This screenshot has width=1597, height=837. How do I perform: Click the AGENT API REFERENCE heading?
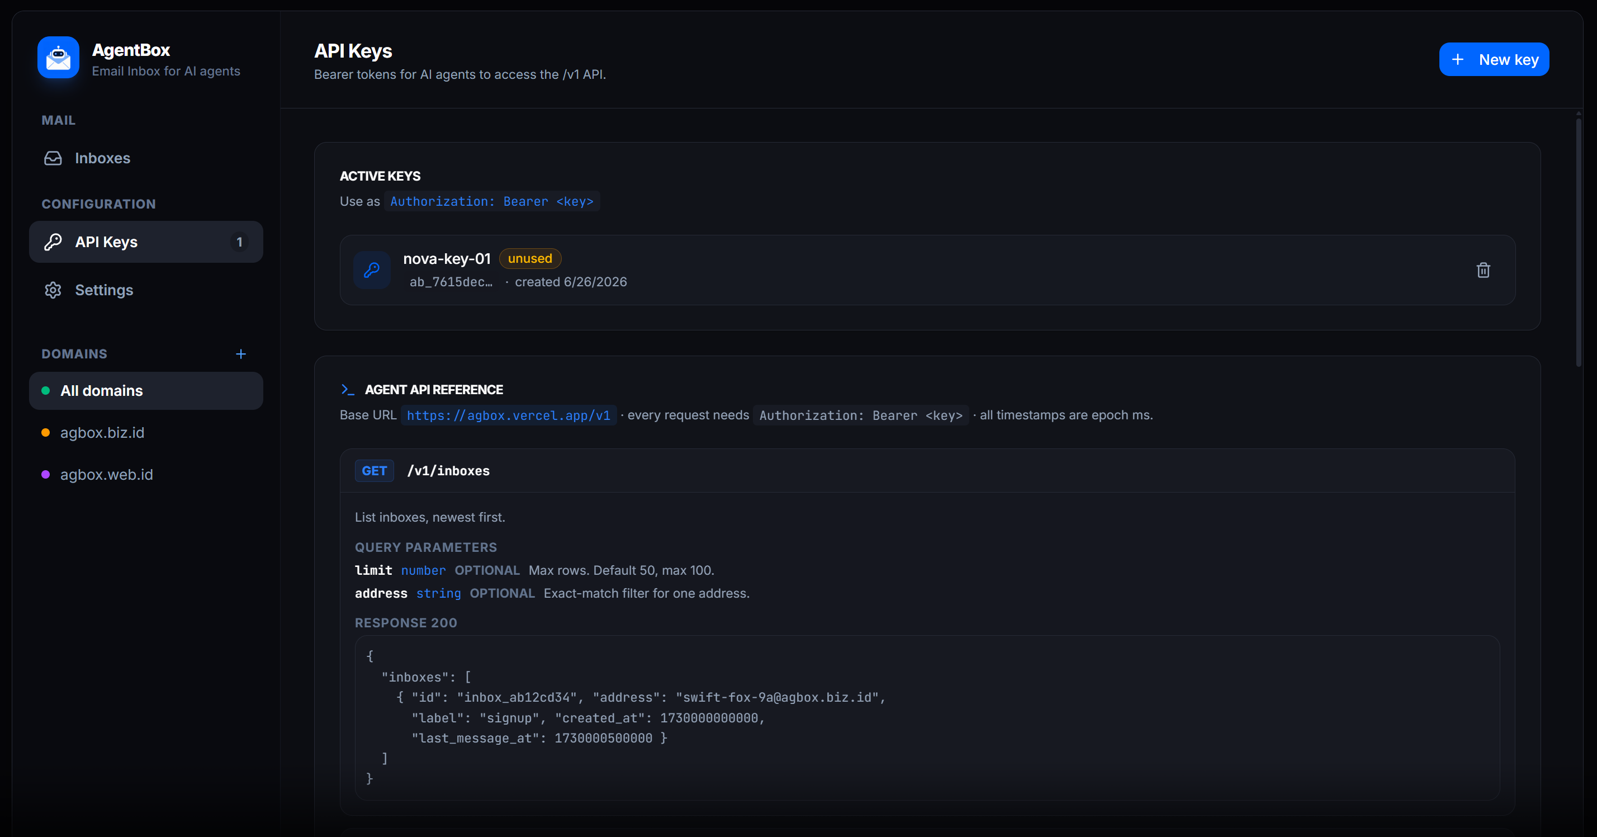click(434, 390)
